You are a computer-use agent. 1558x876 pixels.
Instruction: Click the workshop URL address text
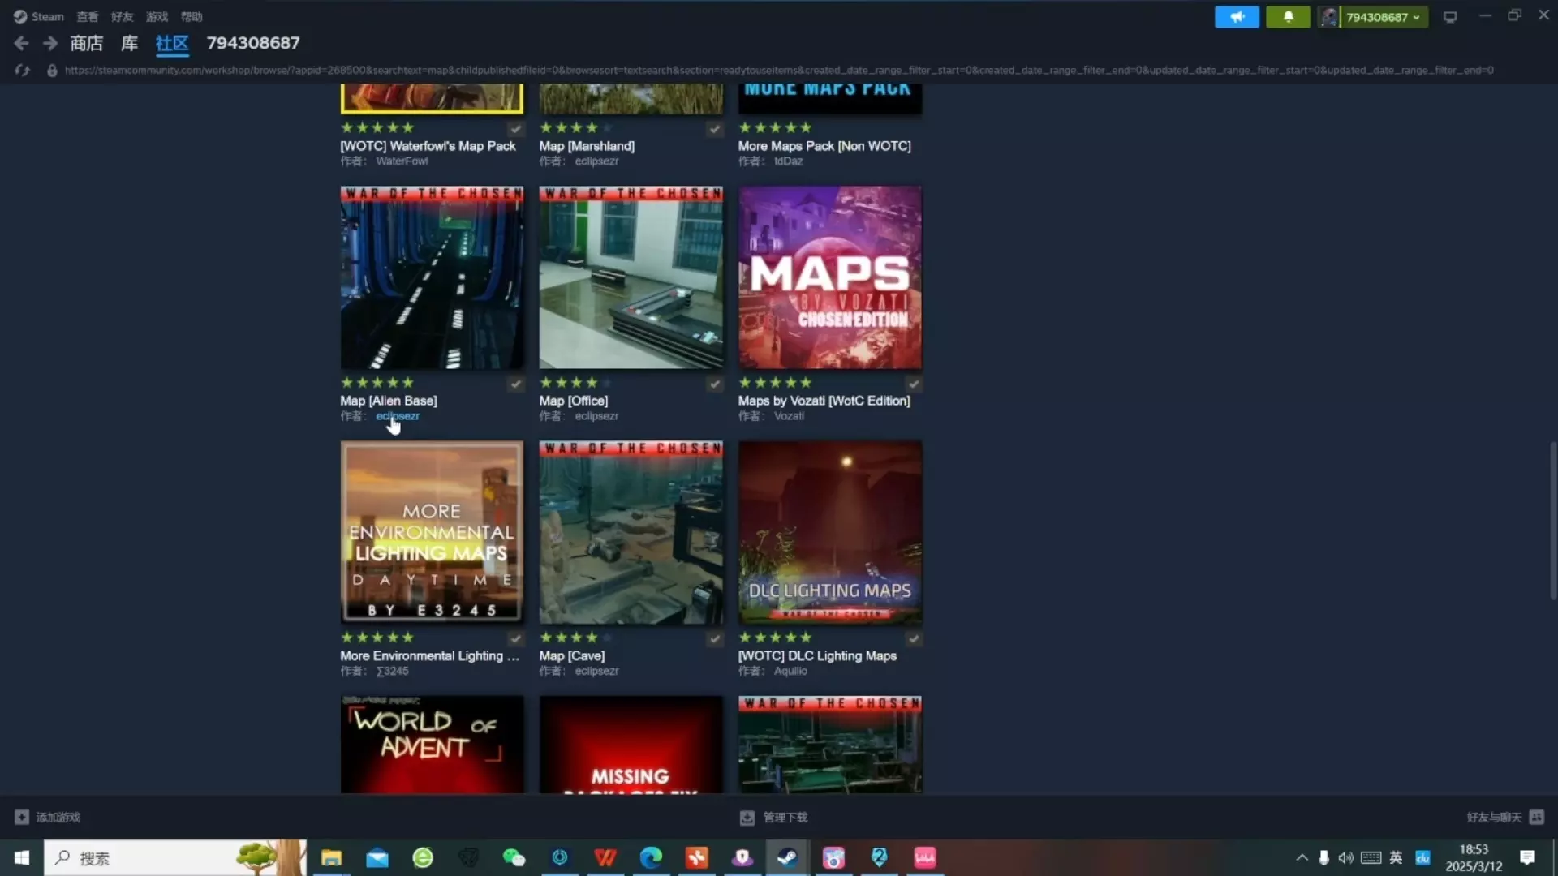point(779,71)
